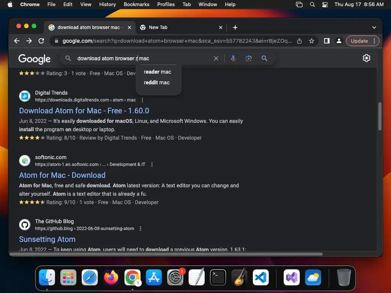Click the padlock site info icon
Viewport: 391px width, 293px height.
pyautogui.click(x=57, y=41)
